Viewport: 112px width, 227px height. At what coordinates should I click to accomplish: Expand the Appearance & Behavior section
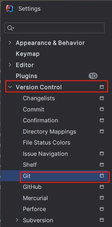tap(10, 43)
